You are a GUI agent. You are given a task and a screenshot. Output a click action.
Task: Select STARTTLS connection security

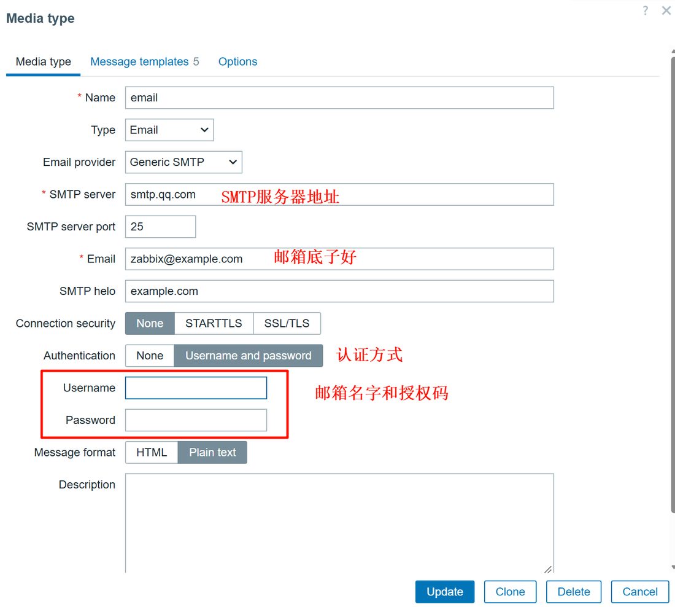[214, 323]
